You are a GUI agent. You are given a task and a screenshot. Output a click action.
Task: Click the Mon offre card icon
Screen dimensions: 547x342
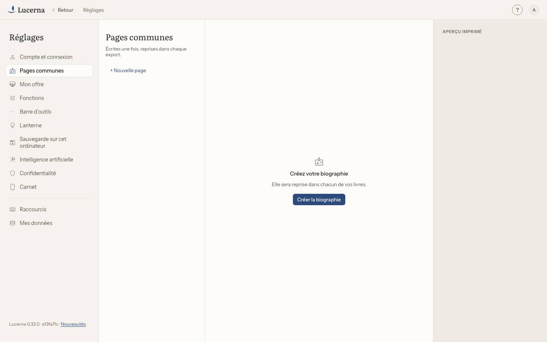[13, 84]
